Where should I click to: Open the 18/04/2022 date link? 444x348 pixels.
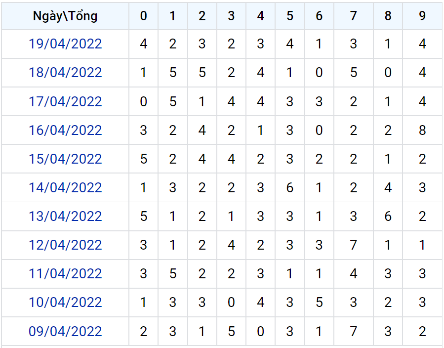(65, 73)
